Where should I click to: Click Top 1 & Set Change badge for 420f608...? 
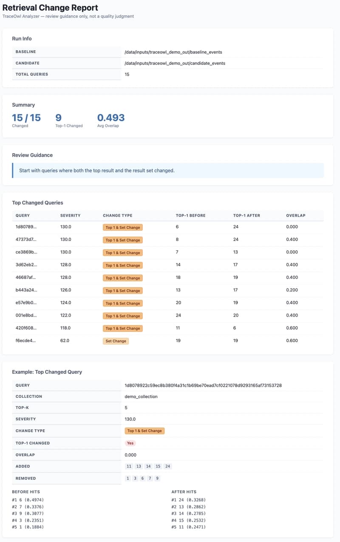click(122, 328)
